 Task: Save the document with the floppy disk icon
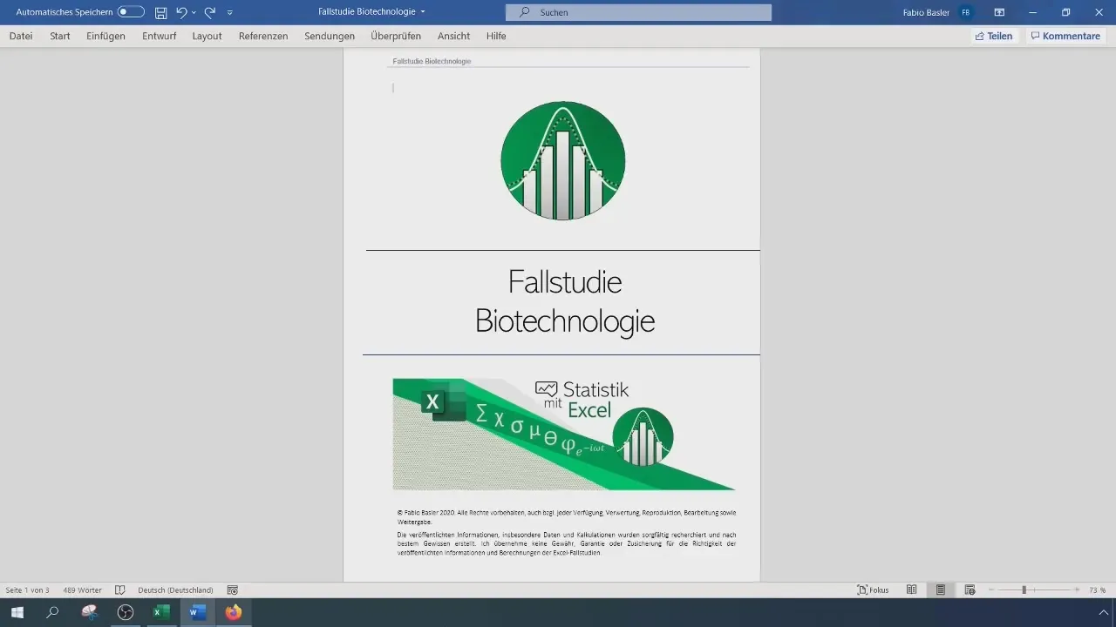pyautogui.click(x=160, y=12)
